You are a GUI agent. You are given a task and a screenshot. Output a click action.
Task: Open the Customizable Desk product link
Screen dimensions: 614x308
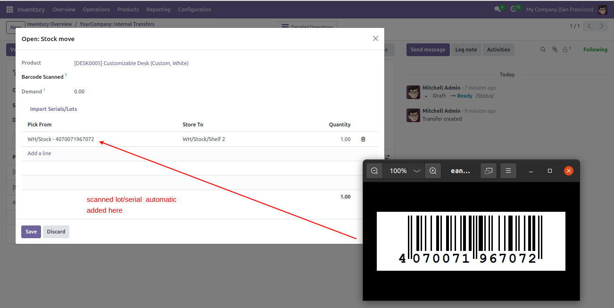coord(131,63)
